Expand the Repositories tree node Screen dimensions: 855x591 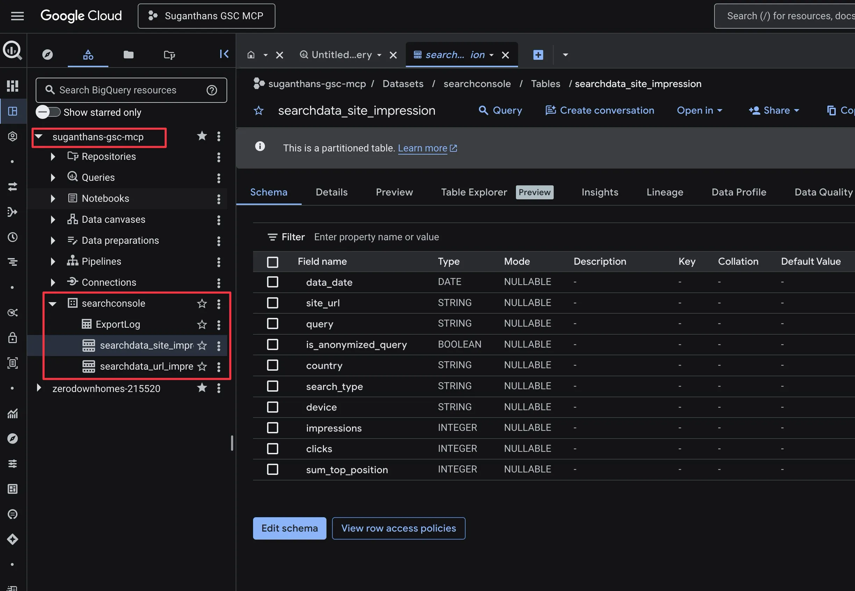pyautogui.click(x=53, y=157)
